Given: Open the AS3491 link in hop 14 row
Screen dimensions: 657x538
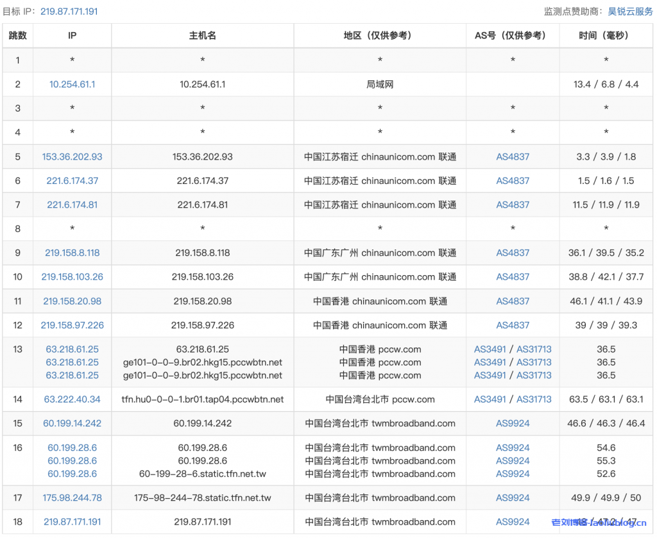Looking at the screenshot, I should coord(490,399).
